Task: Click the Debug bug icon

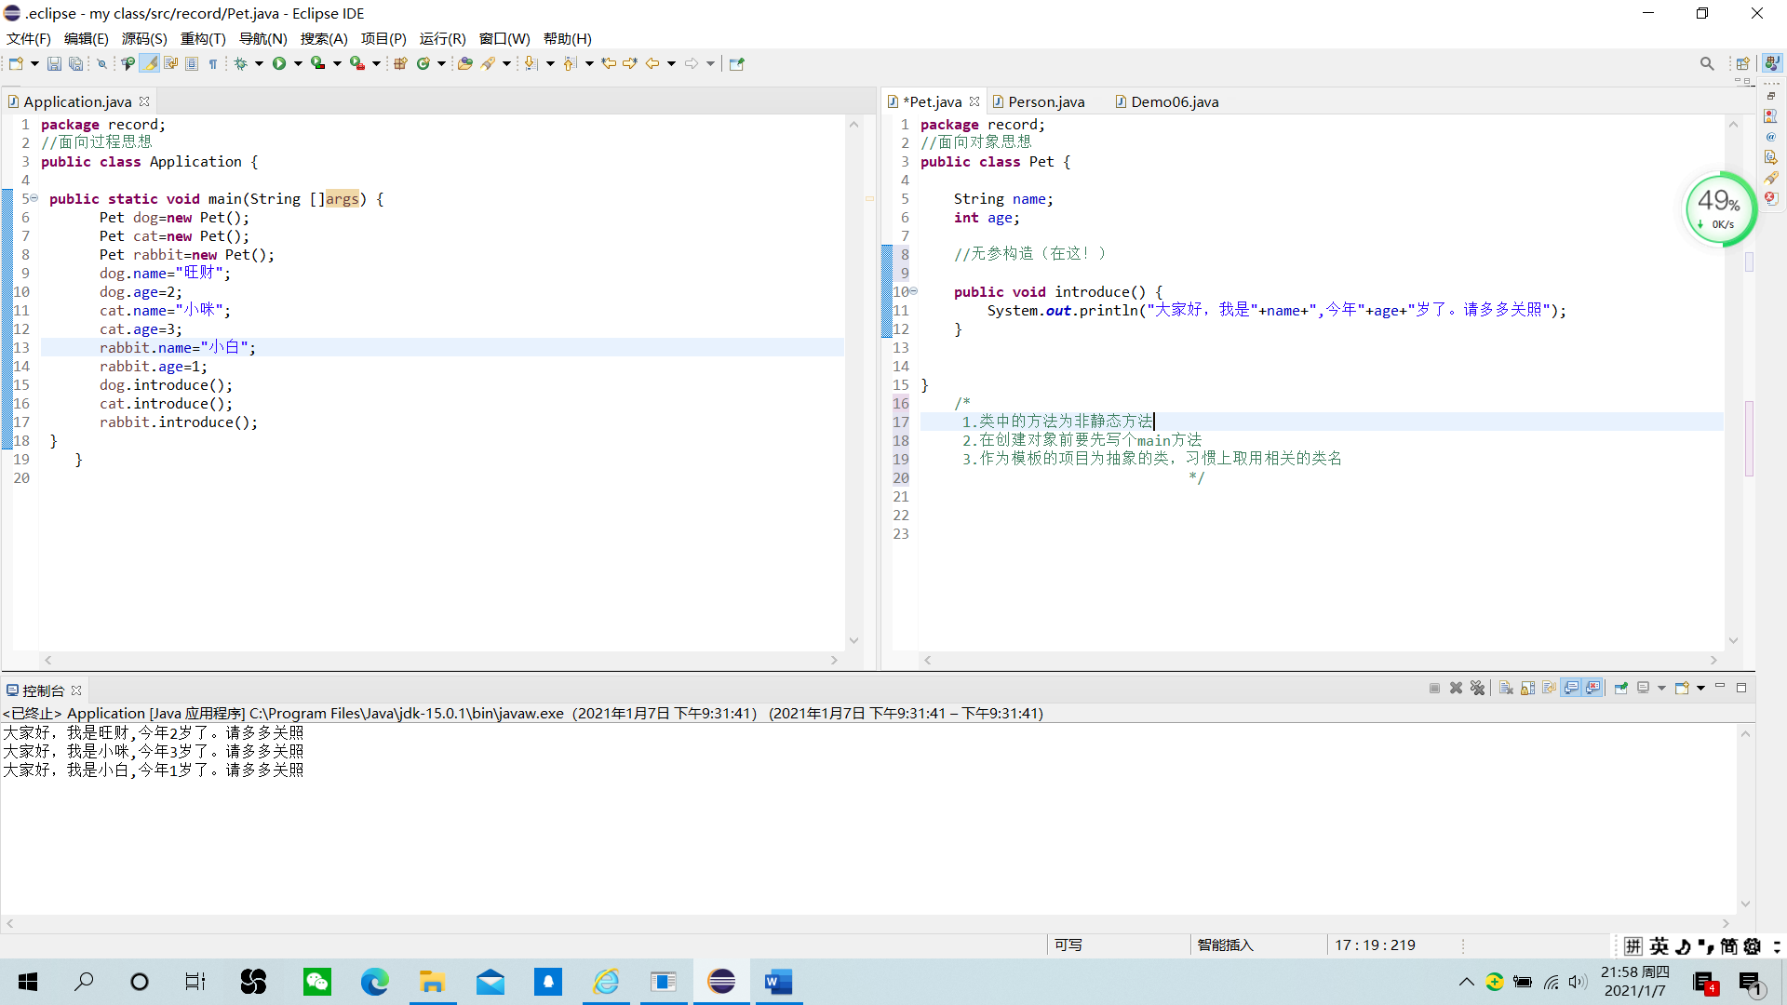Action: (x=240, y=63)
